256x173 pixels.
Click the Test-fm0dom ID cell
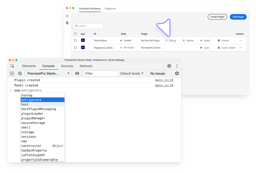[100, 41]
